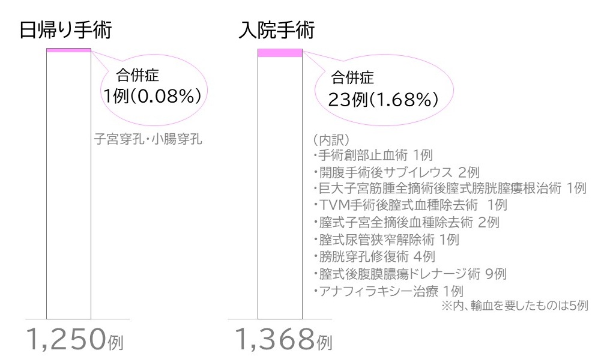Select the 手術創部止血術 1例 line

(x=373, y=155)
